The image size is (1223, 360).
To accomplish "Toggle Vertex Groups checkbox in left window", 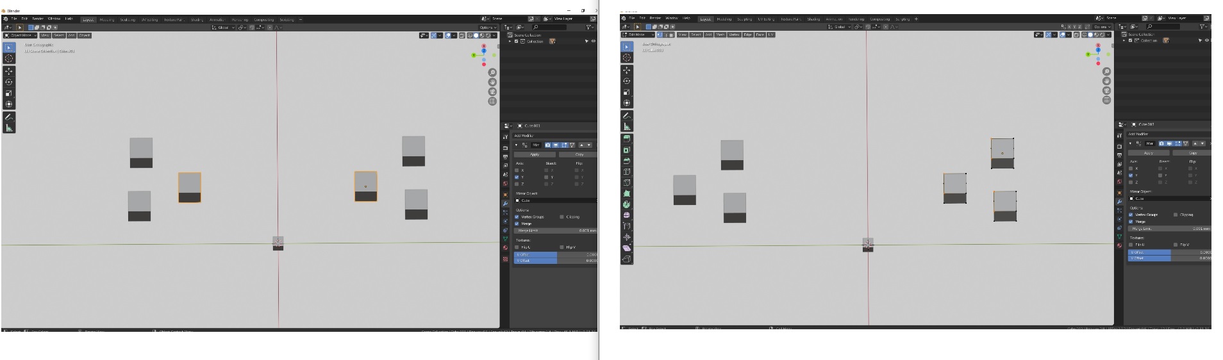I will tap(517, 217).
